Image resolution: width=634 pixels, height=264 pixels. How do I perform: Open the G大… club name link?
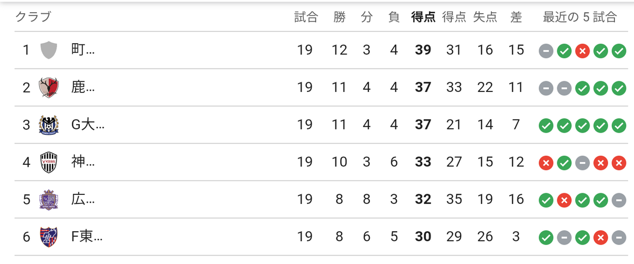click(x=88, y=125)
